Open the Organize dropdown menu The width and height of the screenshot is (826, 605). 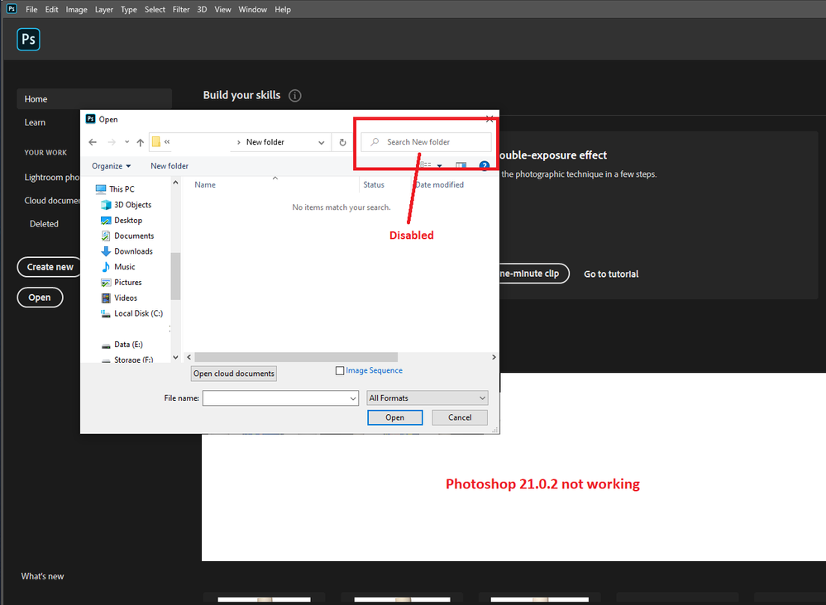click(111, 165)
